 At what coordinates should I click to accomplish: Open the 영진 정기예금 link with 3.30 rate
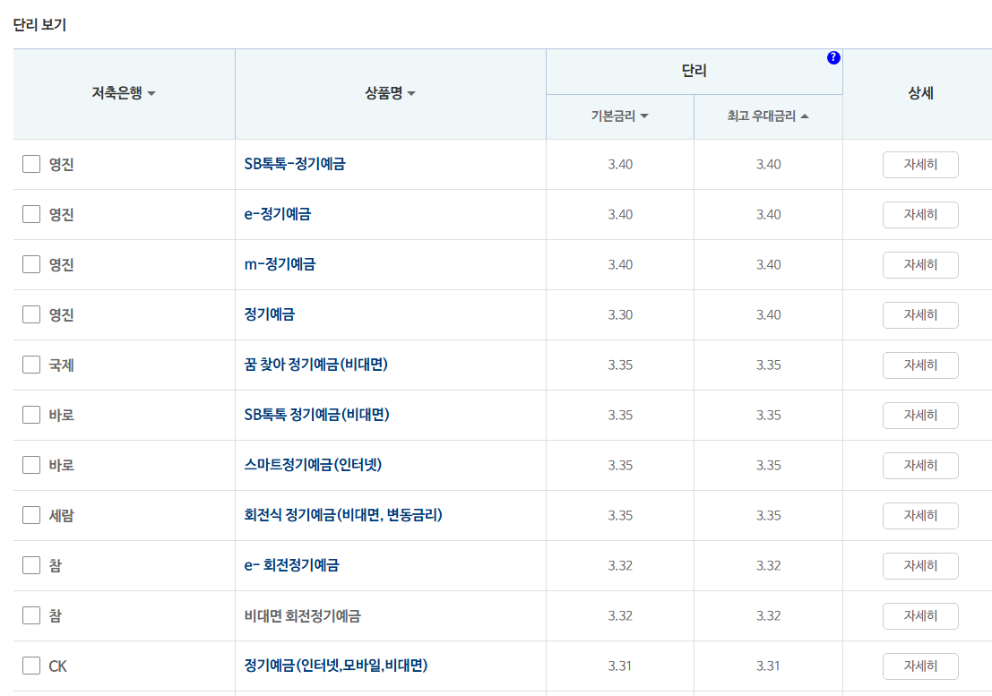(270, 314)
